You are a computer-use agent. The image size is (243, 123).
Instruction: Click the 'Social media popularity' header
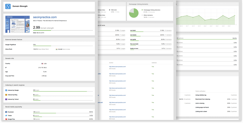coord(49,107)
